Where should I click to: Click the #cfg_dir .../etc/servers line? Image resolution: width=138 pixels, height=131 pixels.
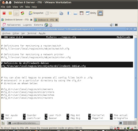click(x=27, y=89)
